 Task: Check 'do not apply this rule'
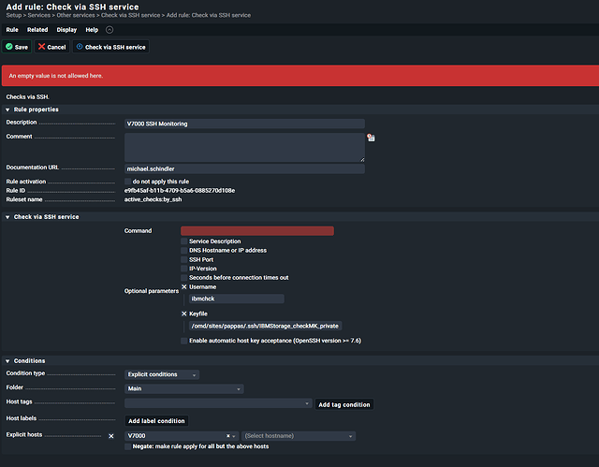pos(128,181)
